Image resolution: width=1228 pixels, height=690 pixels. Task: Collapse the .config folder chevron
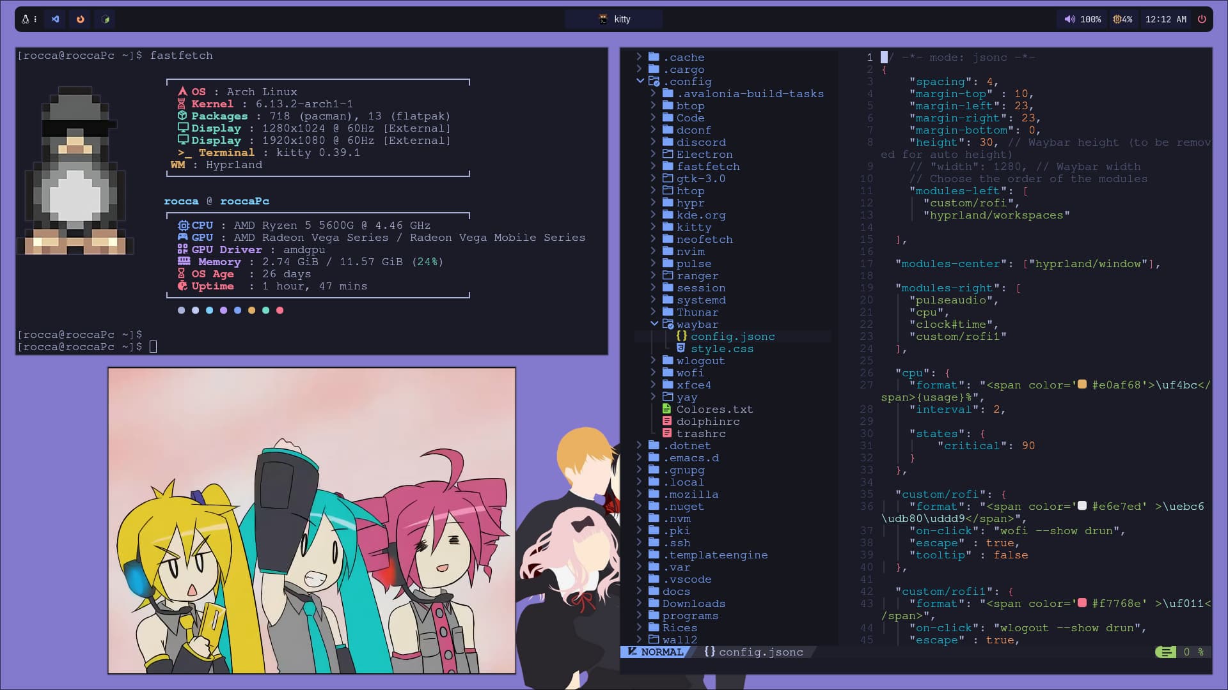pyautogui.click(x=640, y=81)
